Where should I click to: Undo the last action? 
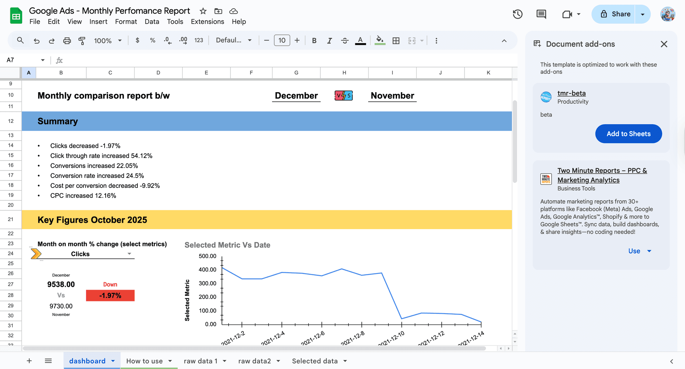(36, 40)
